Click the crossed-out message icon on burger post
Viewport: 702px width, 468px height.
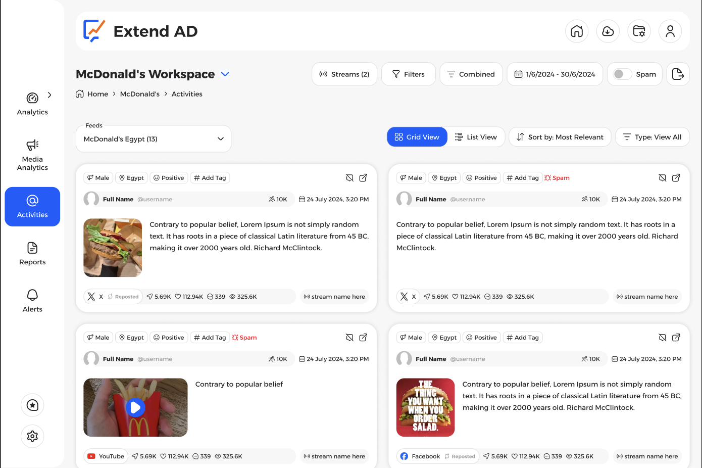pyautogui.click(x=349, y=178)
